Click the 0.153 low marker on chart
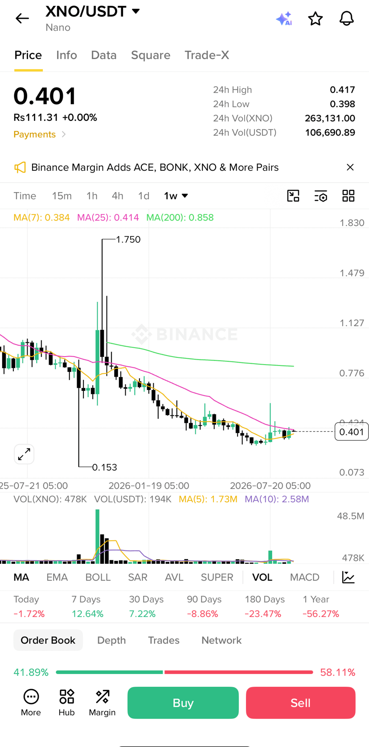This screenshot has height=747, width=369. pyautogui.click(x=104, y=468)
